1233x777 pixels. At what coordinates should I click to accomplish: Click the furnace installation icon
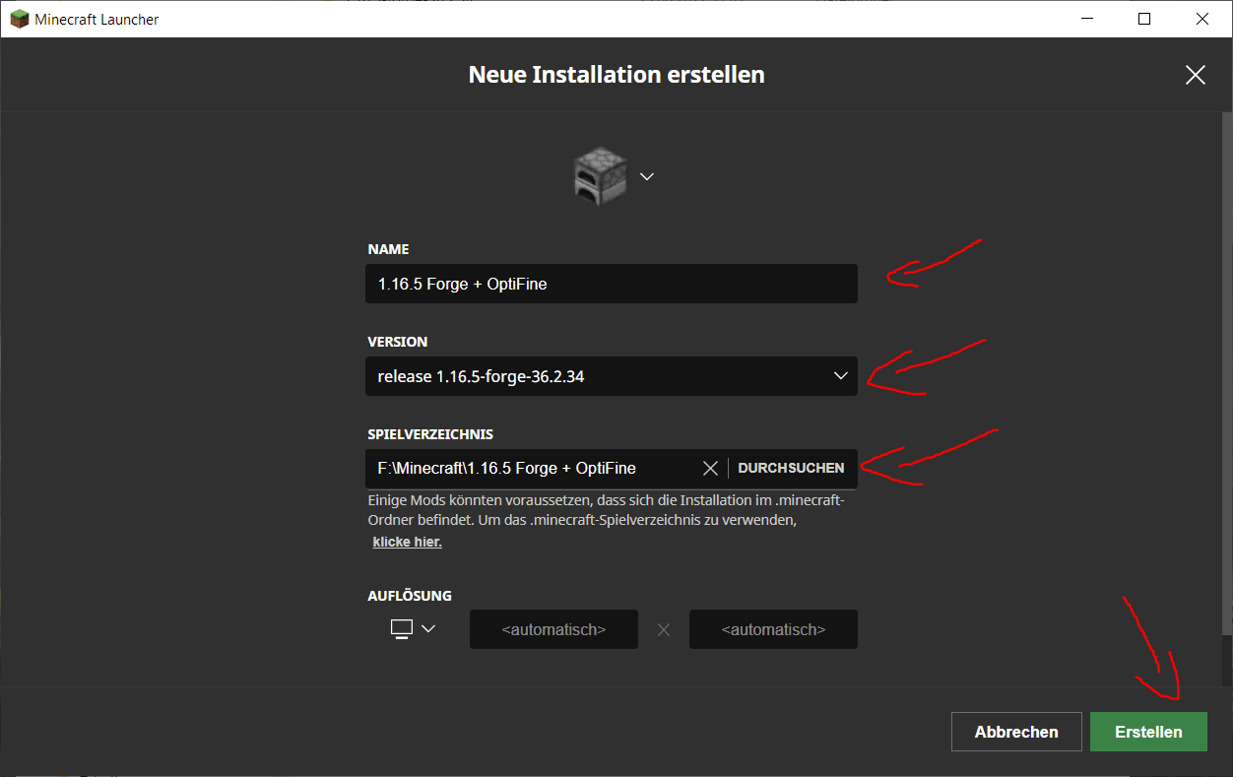point(600,176)
